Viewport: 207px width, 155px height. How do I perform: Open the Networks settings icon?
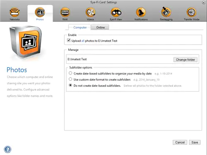pyautogui.click(x=14, y=12)
